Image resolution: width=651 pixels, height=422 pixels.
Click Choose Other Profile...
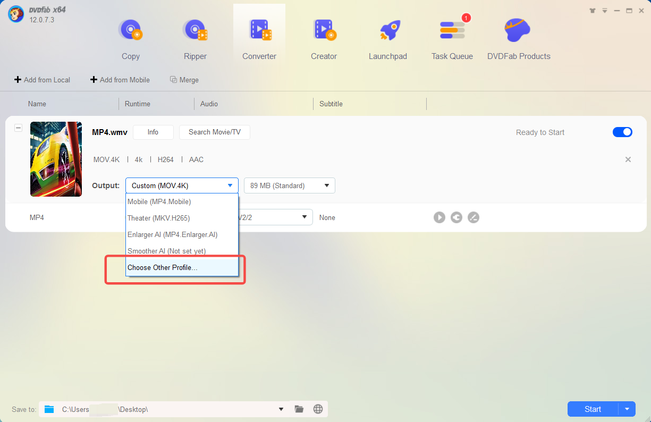point(182,267)
